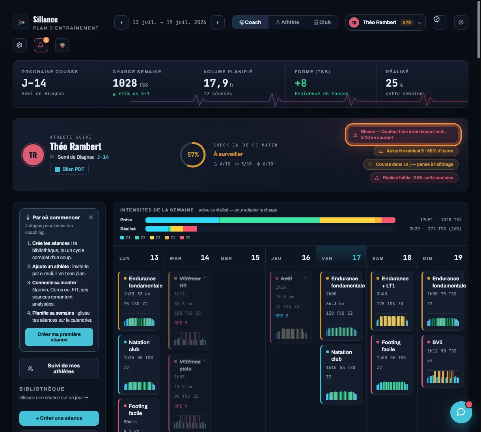481x432 pixels.
Task: Click warning icon in injury alert
Action: tap(355, 135)
